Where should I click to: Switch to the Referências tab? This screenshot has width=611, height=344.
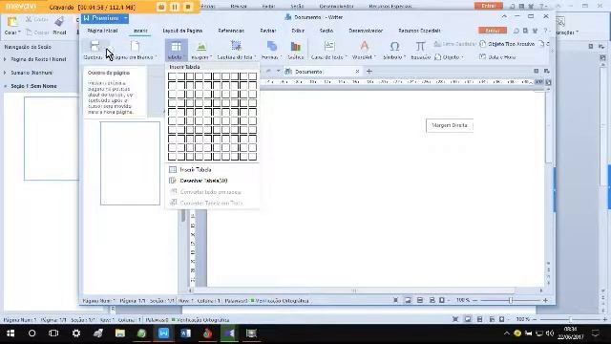231,31
